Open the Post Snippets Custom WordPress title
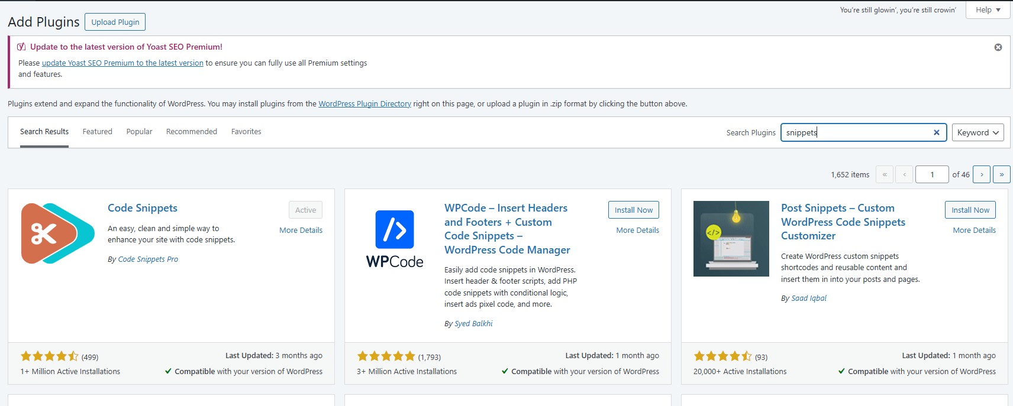1013x406 pixels. 843,222
